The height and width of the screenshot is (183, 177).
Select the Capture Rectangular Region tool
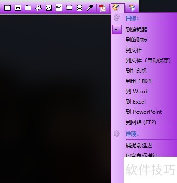point(28,8)
